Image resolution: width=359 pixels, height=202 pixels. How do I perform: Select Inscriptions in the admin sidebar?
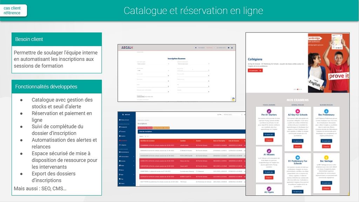pos(124,140)
